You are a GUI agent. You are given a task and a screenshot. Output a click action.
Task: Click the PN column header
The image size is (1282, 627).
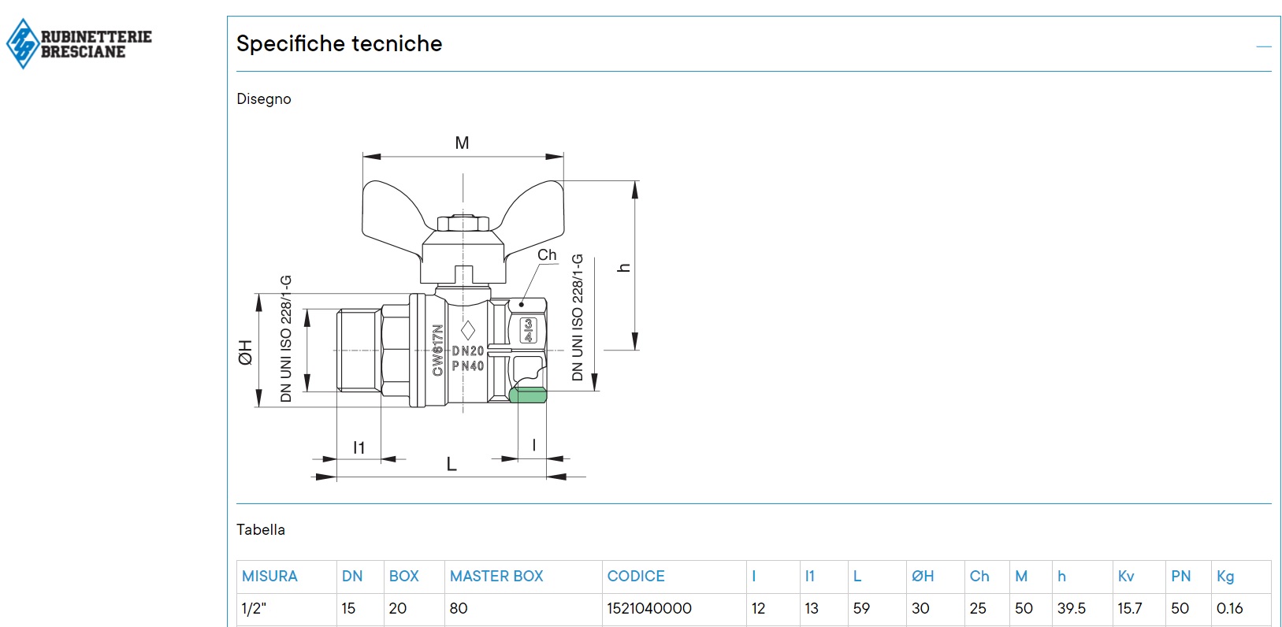point(1180,576)
